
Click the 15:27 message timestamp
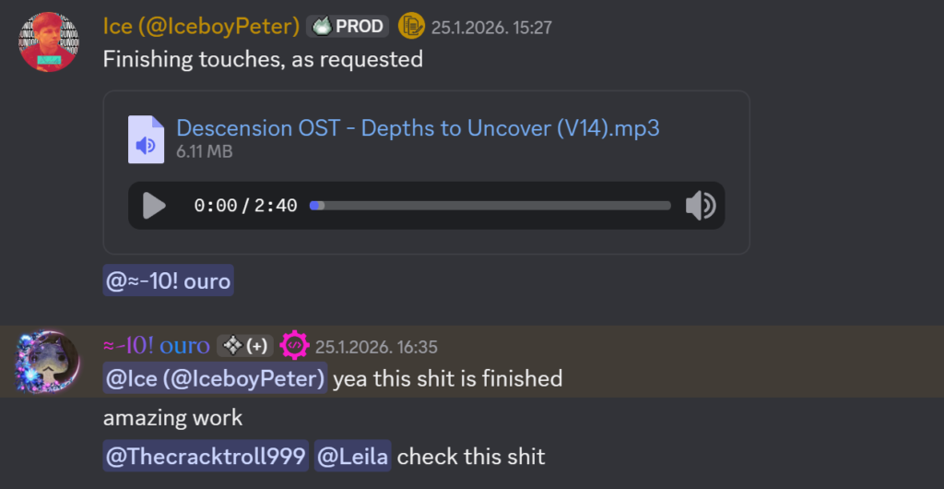(491, 28)
